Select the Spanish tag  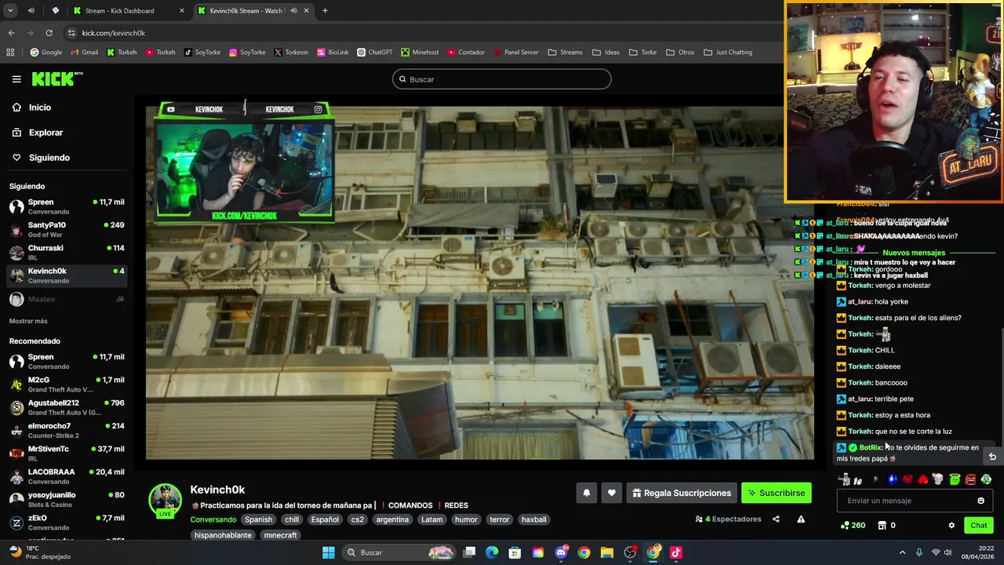pos(258,519)
